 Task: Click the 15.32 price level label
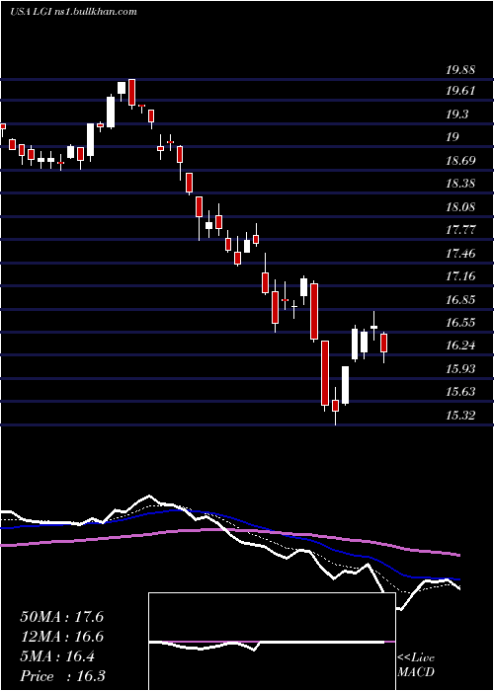460,415
